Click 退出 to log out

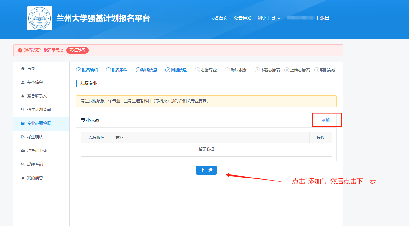[x=324, y=18]
